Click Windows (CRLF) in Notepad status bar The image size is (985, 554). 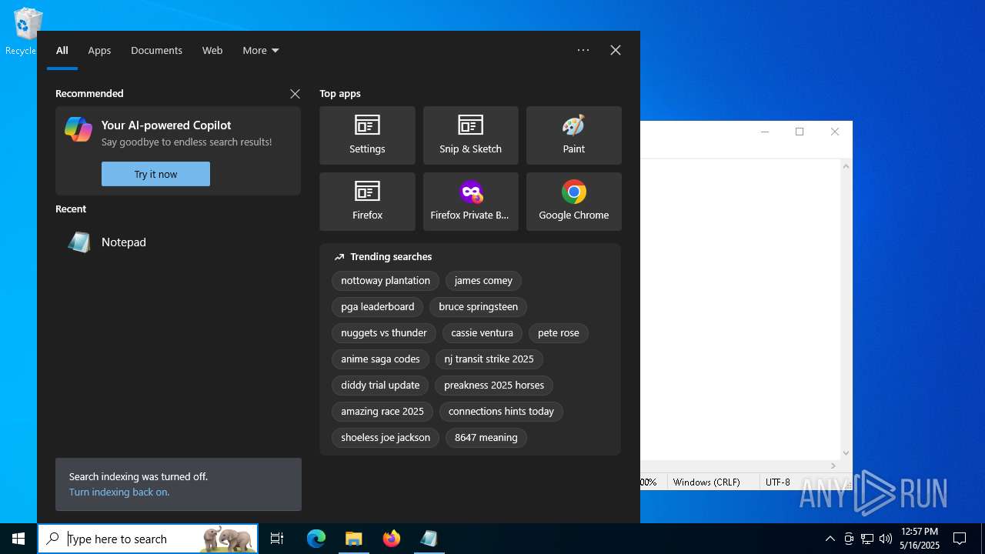[706, 482]
